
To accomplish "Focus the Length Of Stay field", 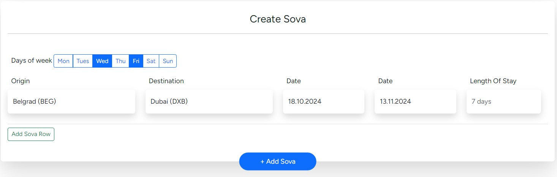I will (x=503, y=101).
